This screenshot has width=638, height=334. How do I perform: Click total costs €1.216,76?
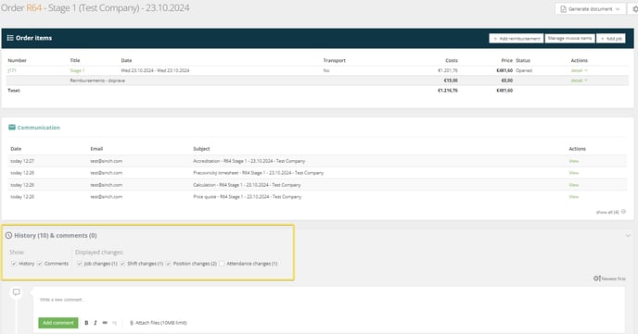pyautogui.click(x=448, y=91)
